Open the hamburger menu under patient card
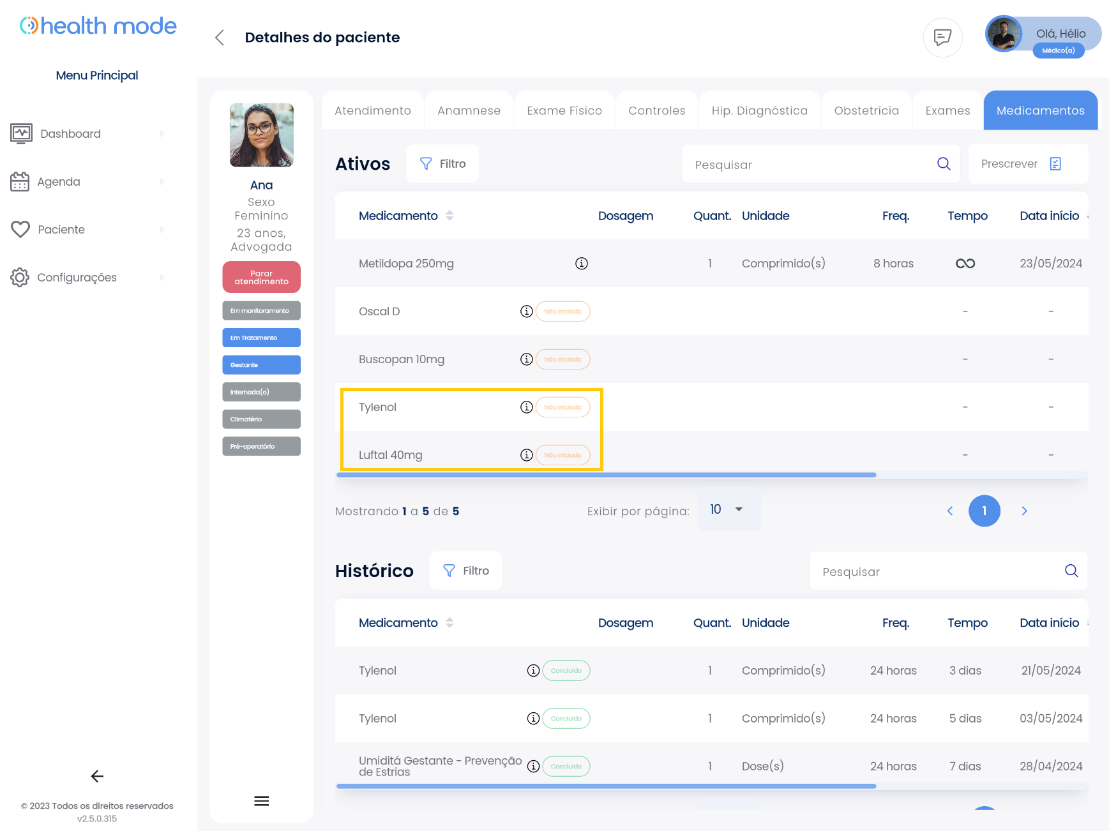Screen dimensions: 1109x831 pos(262,801)
